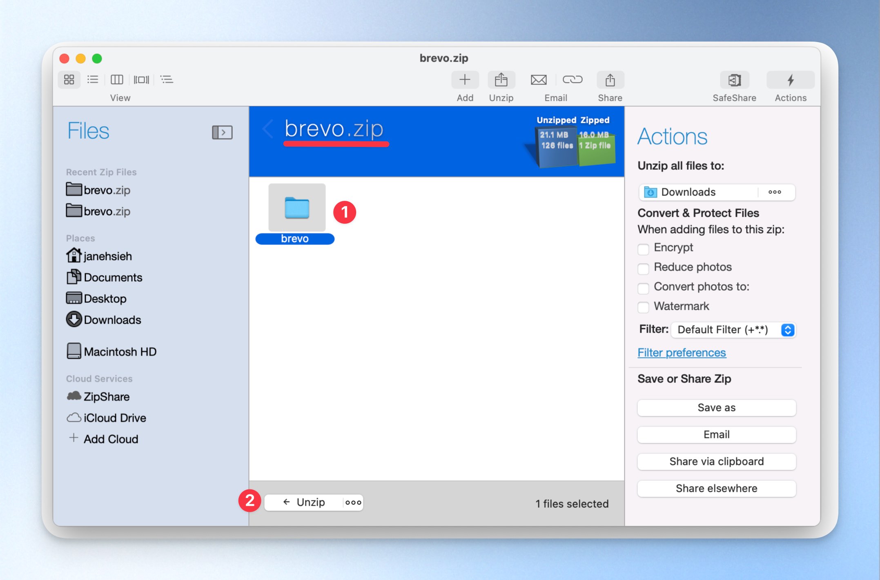Switch to column view

pos(117,80)
